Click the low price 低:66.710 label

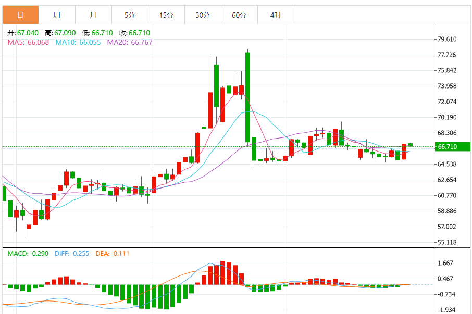coord(97,33)
